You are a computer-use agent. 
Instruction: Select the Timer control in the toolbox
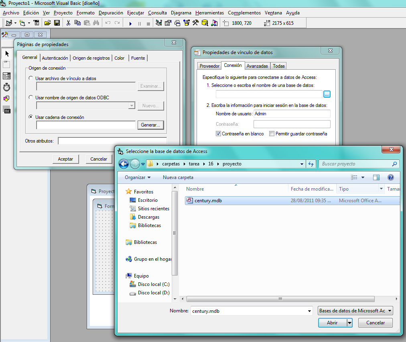tap(6, 87)
